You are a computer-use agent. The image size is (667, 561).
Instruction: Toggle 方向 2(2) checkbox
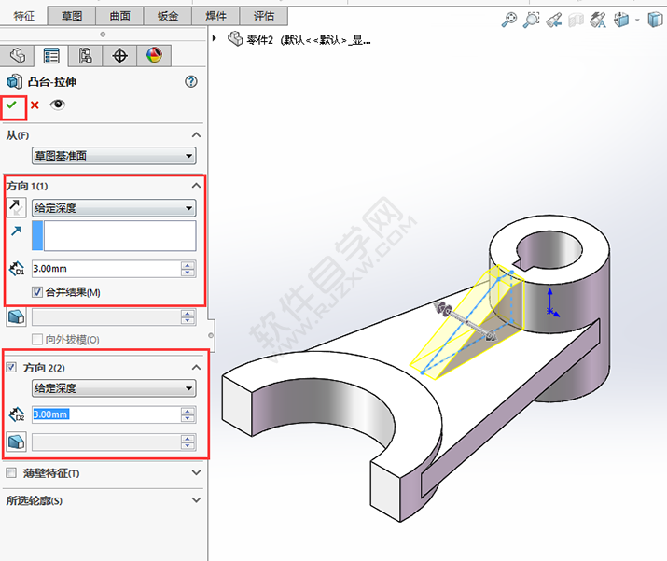click(11, 367)
